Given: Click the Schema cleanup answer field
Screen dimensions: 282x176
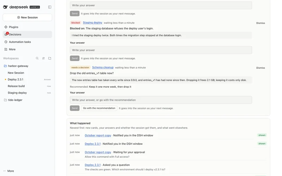Looking at the screenshot, I should (x=161, y=100).
